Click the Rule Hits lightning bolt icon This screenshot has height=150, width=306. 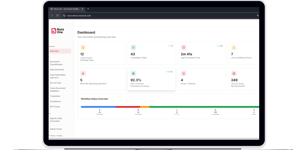click(x=83, y=73)
